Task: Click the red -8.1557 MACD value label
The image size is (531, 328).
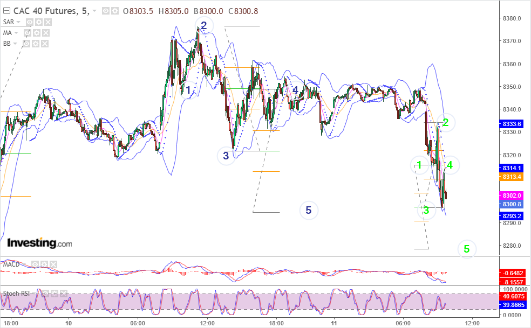Action: (x=513, y=282)
